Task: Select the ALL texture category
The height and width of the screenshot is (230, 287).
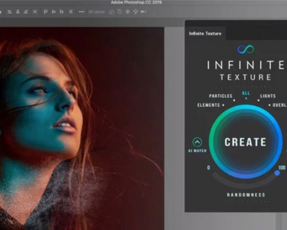Action: pos(246,93)
